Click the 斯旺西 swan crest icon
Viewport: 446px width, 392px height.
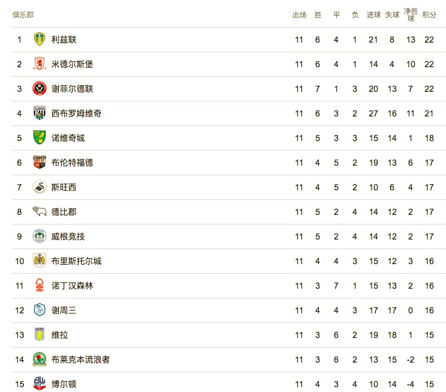coord(40,187)
